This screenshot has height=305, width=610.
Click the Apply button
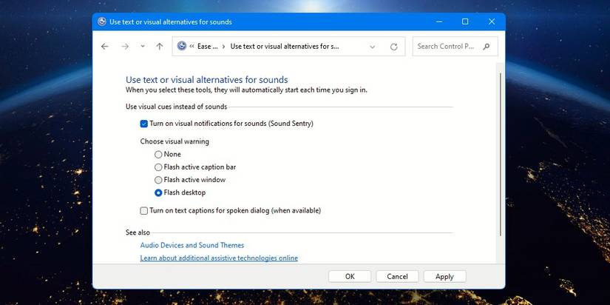pos(444,276)
